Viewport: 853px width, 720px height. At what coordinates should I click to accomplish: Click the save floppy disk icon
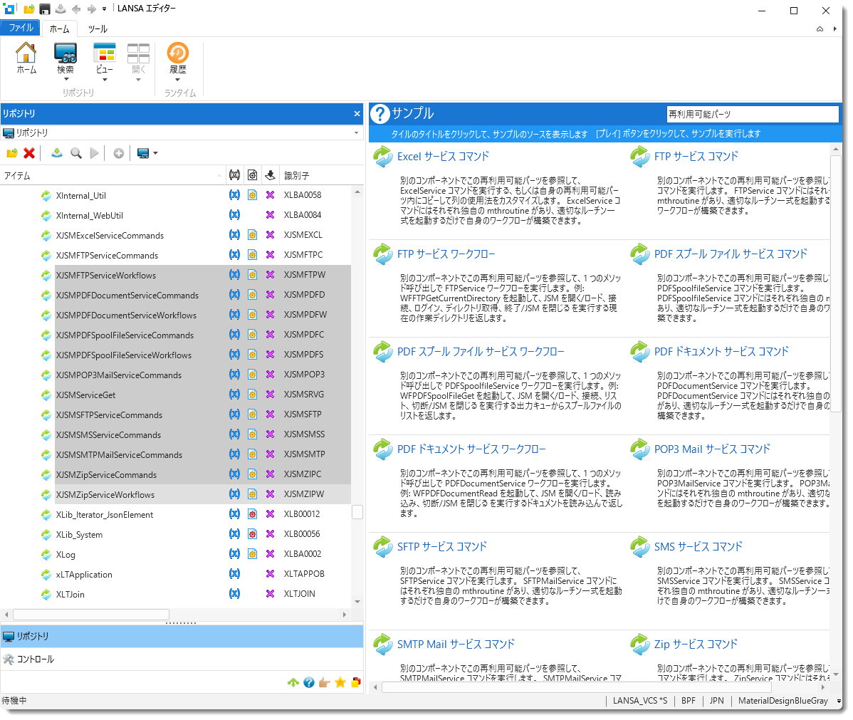point(45,9)
